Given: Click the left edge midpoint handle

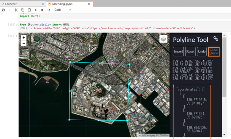Looking at the screenshot, I should point(70,91).
